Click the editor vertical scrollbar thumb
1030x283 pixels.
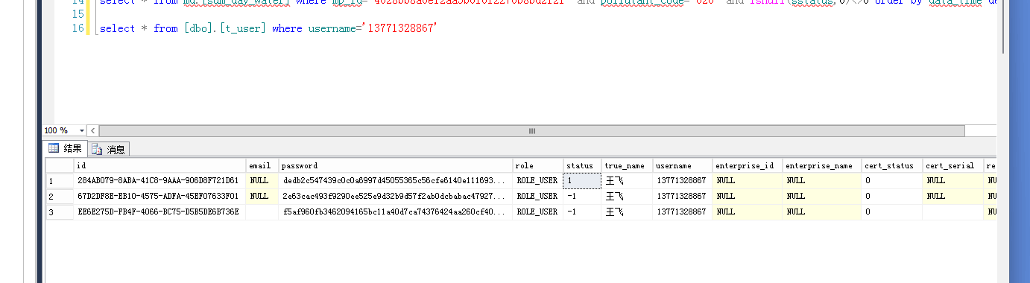1002,26
